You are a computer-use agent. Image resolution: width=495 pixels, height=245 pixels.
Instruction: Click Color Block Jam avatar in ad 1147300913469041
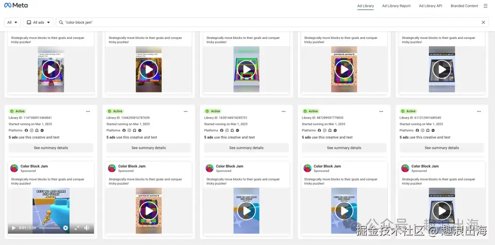pos(14,168)
